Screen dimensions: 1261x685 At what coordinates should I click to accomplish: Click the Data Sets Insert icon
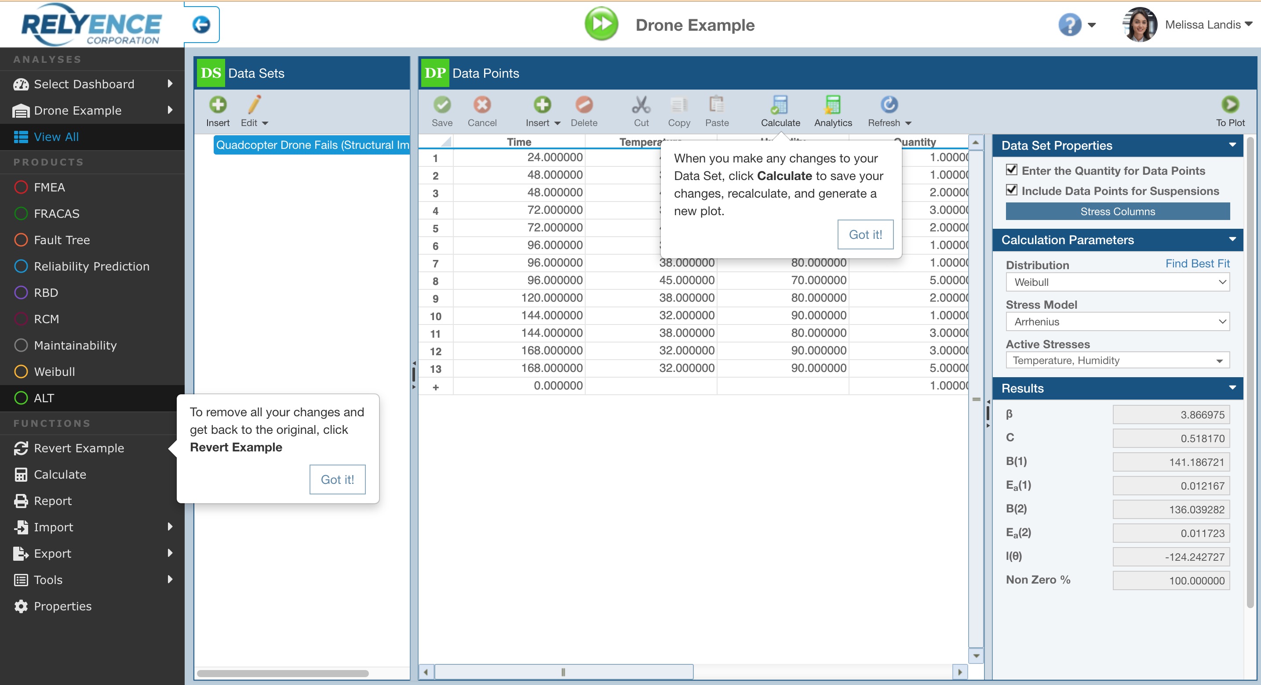point(217,105)
